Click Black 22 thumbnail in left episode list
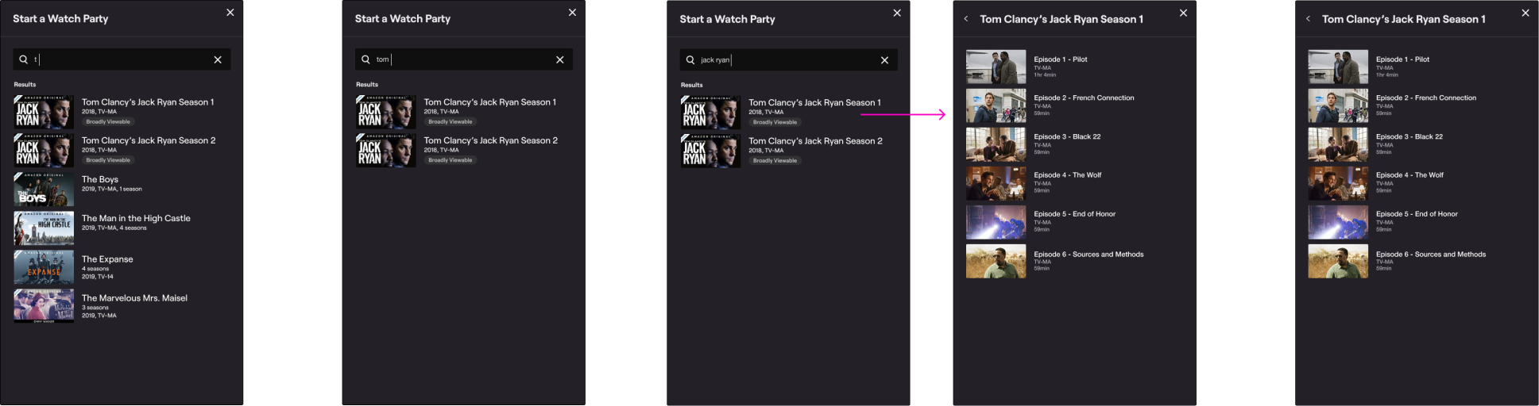Viewport: 1539px width, 406px height. tap(996, 144)
